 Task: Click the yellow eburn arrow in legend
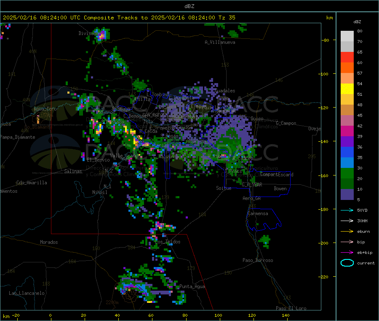347,231
